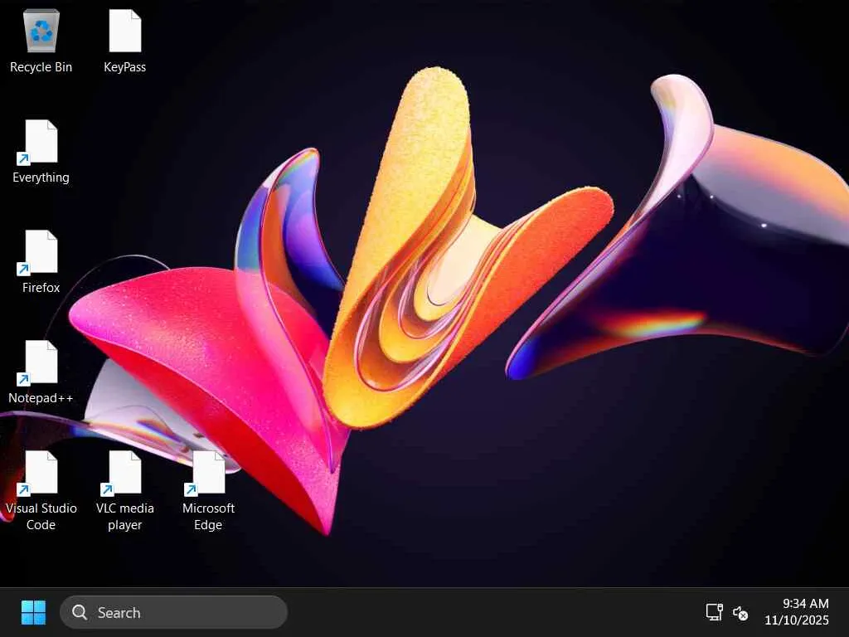Click the taskbar Search box
The image size is (849, 637).
173,613
